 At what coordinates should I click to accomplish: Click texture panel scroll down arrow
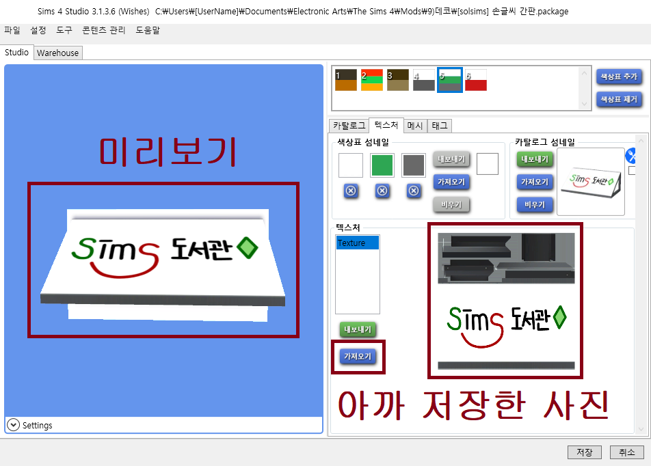tap(641, 428)
